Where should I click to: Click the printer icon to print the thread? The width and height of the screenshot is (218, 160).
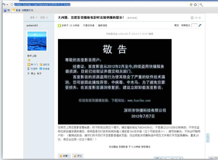[192, 18]
